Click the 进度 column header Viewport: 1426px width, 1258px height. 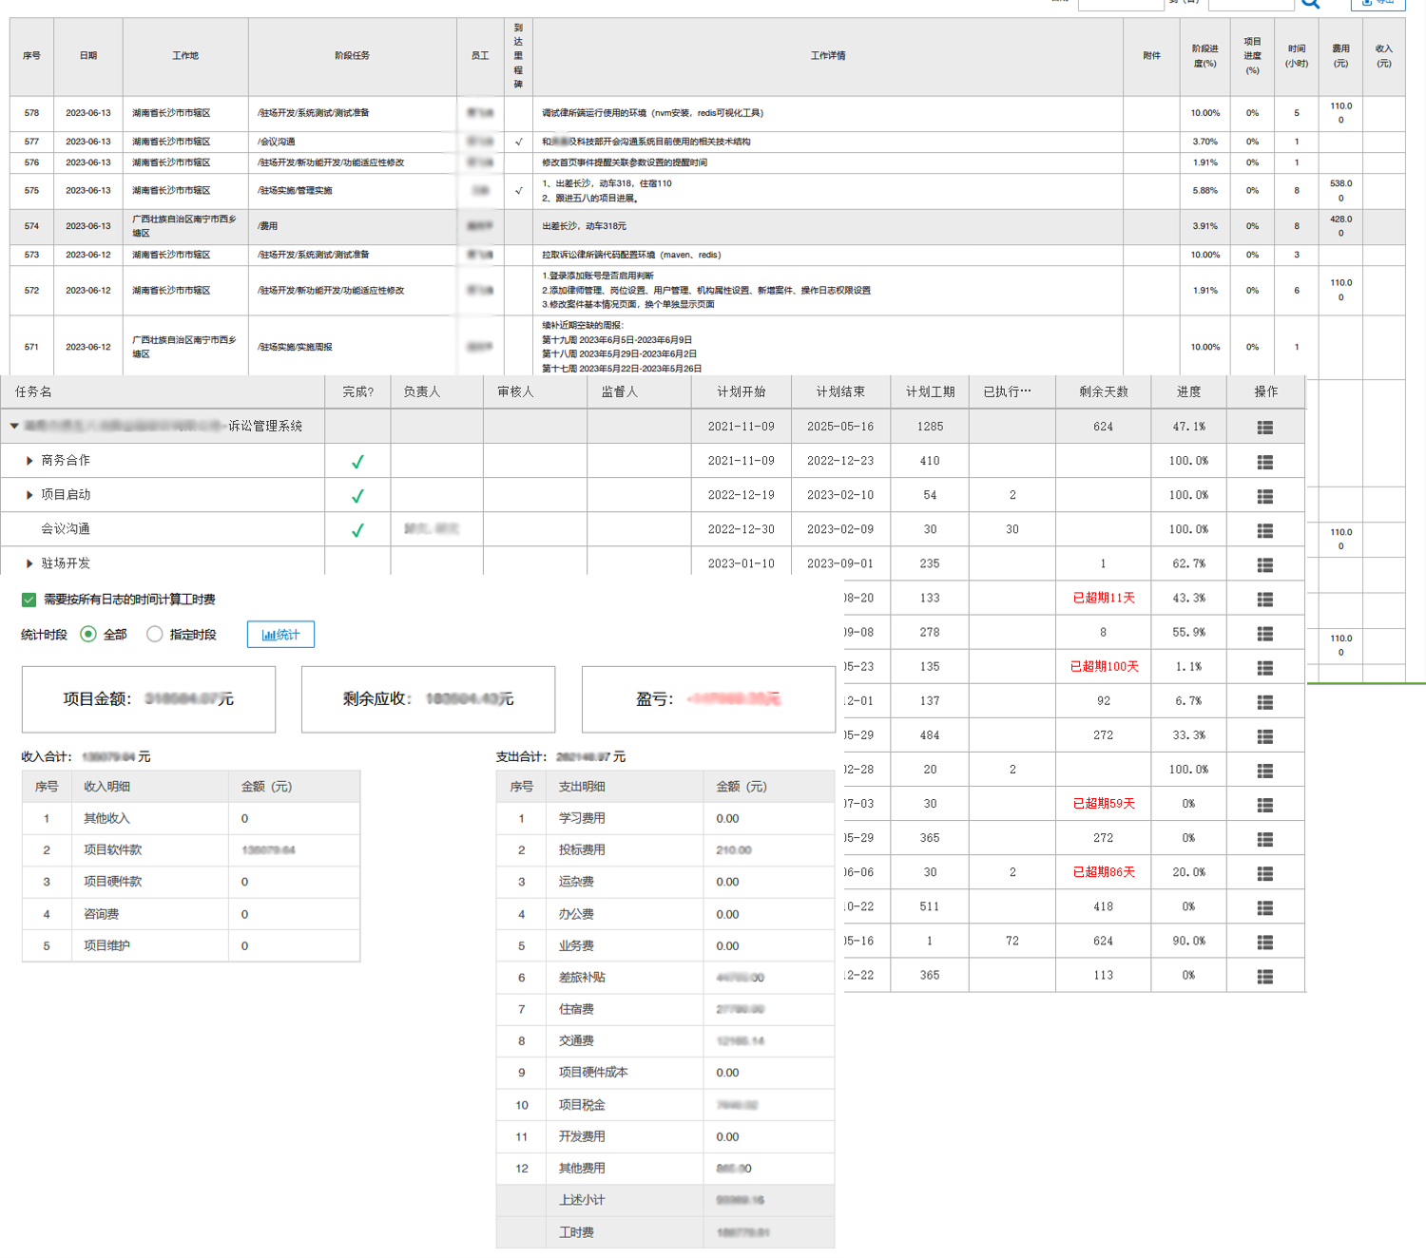coord(1188,391)
